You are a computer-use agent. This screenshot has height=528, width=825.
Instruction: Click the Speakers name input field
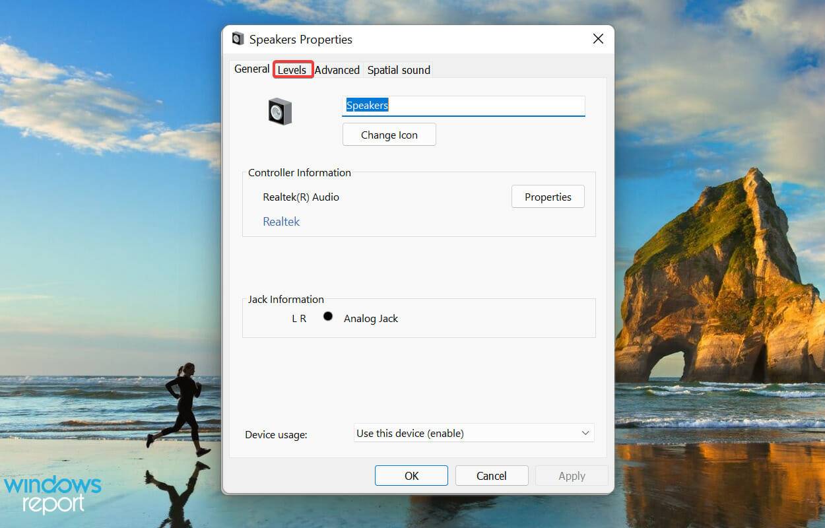[463, 105]
